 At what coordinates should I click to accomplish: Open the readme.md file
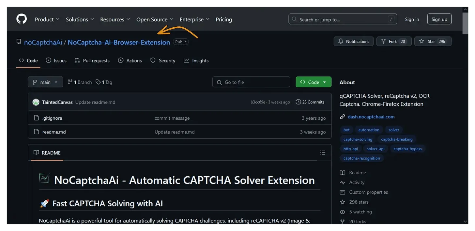tap(54, 132)
